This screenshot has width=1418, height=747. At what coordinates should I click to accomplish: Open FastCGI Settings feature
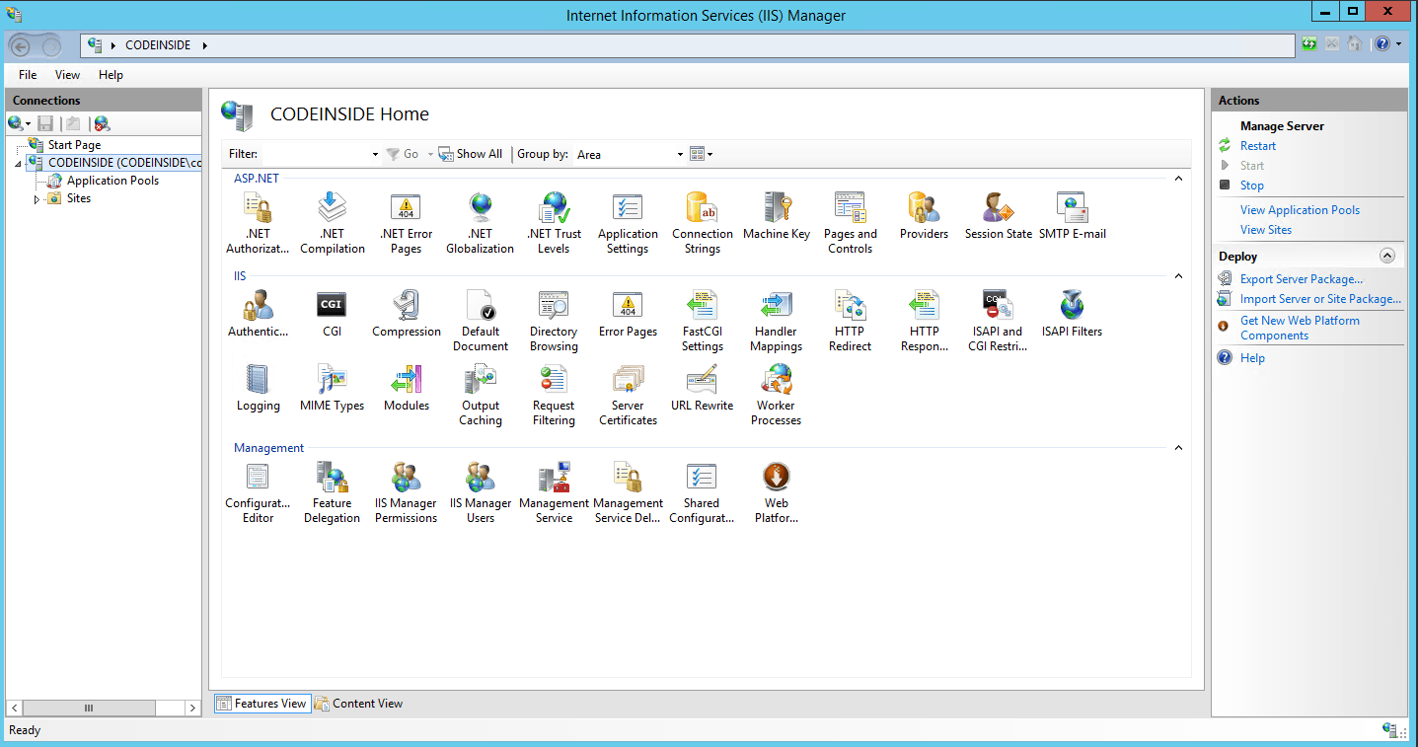[703, 321]
